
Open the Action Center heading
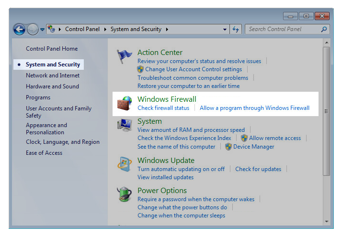coord(160,53)
